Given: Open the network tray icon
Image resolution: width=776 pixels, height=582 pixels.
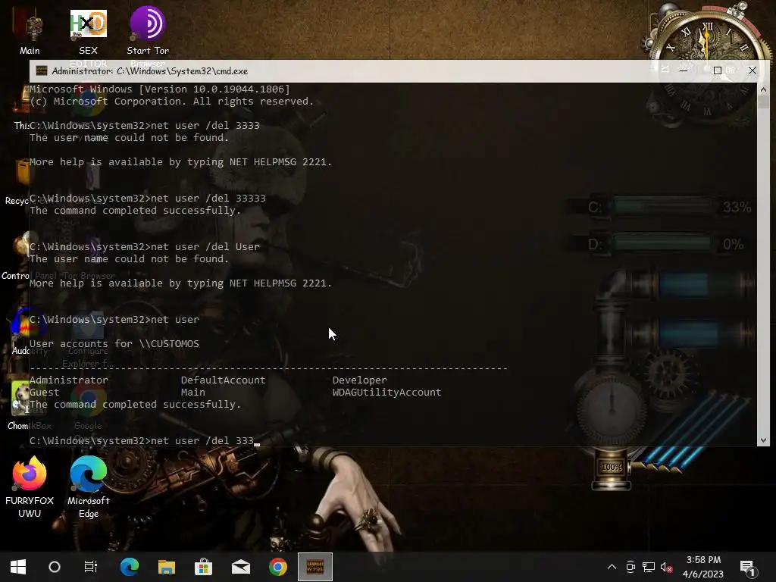Looking at the screenshot, I should [649, 567].
